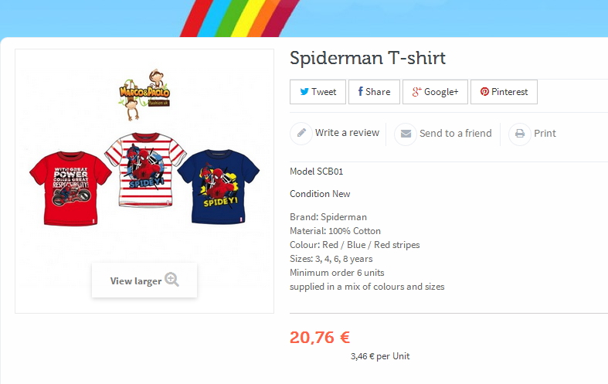Viewport: 608px width, 384px height.
Task: Click the magnifier zoom icon
Action: click(172, 280)
